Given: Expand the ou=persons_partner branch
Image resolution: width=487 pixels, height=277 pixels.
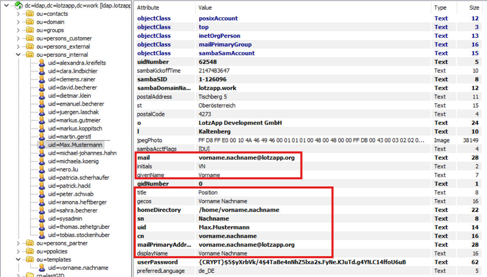Looking at the screenshot, I should pyautogui.click(x=18, y=243).
